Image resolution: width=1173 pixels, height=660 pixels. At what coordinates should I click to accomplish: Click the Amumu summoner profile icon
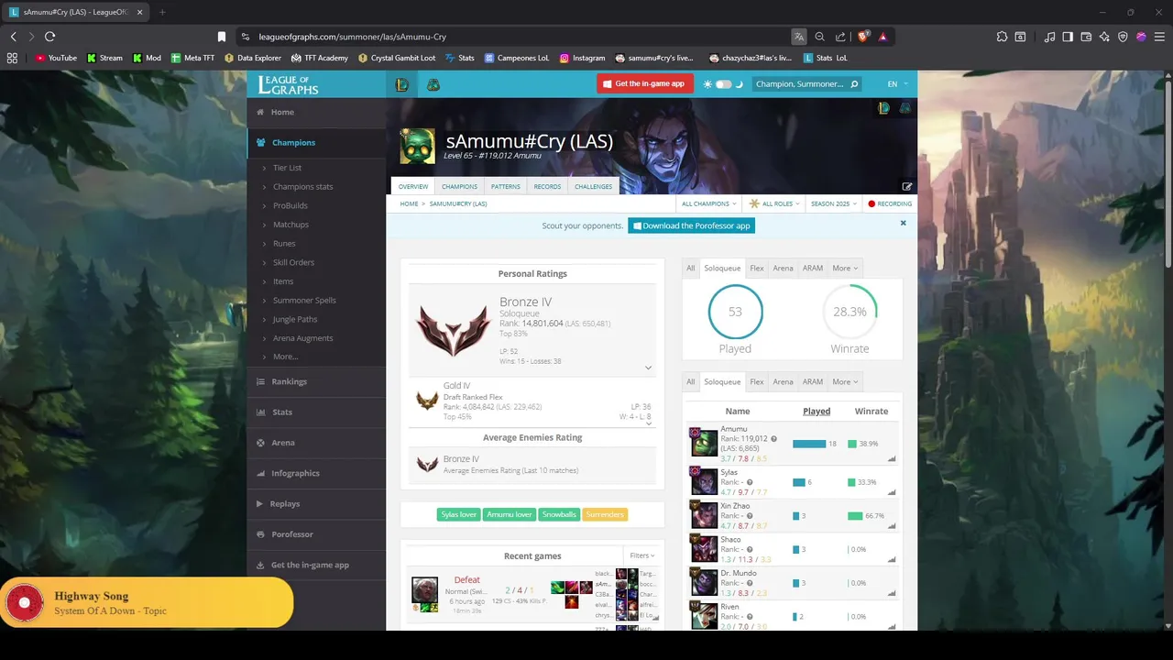pos(417,147)
